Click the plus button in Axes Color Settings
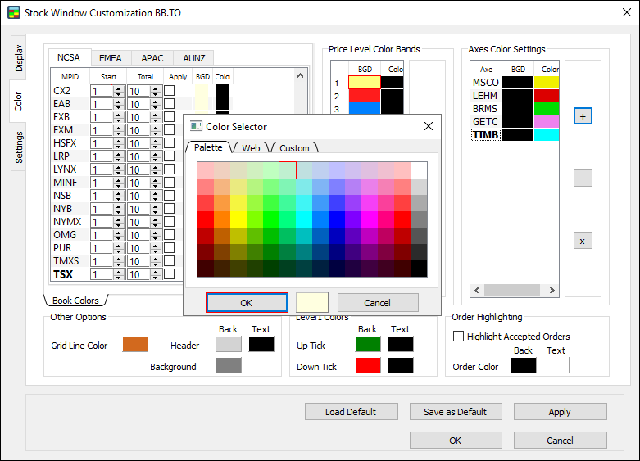This screenshot has height=461, width=640. [x=583, y=117]
